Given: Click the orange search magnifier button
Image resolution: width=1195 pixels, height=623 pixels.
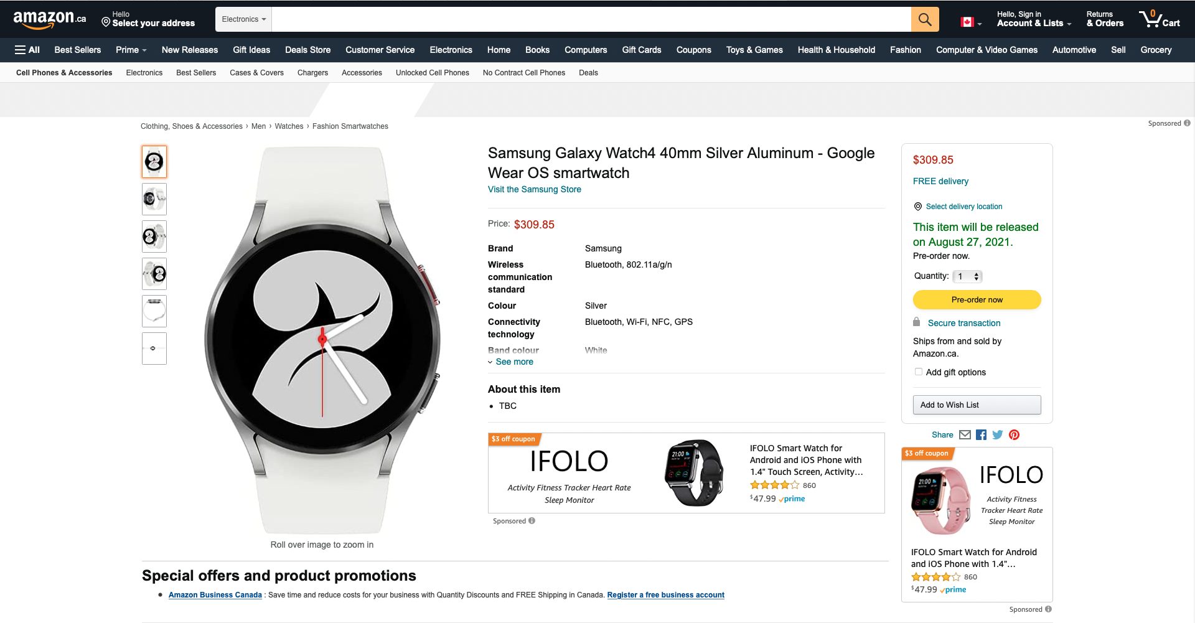Looking at the screenshot, I should (925, 19).
